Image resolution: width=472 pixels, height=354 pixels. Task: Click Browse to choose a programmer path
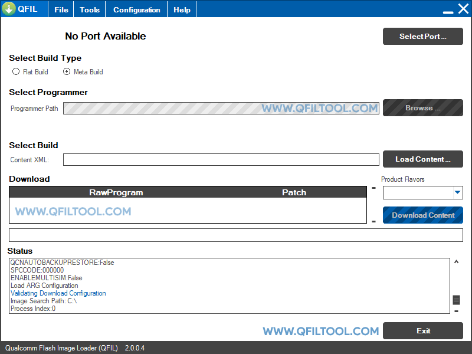coord(422,108)
